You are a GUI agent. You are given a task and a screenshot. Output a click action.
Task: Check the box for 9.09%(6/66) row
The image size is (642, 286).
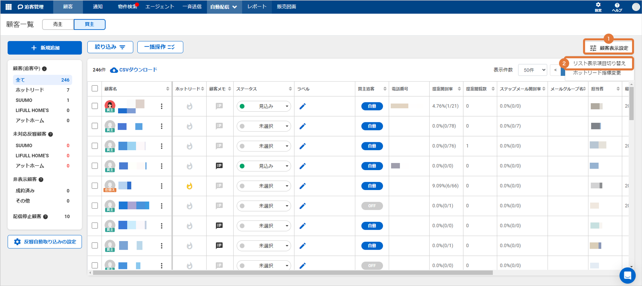(95, 186)
